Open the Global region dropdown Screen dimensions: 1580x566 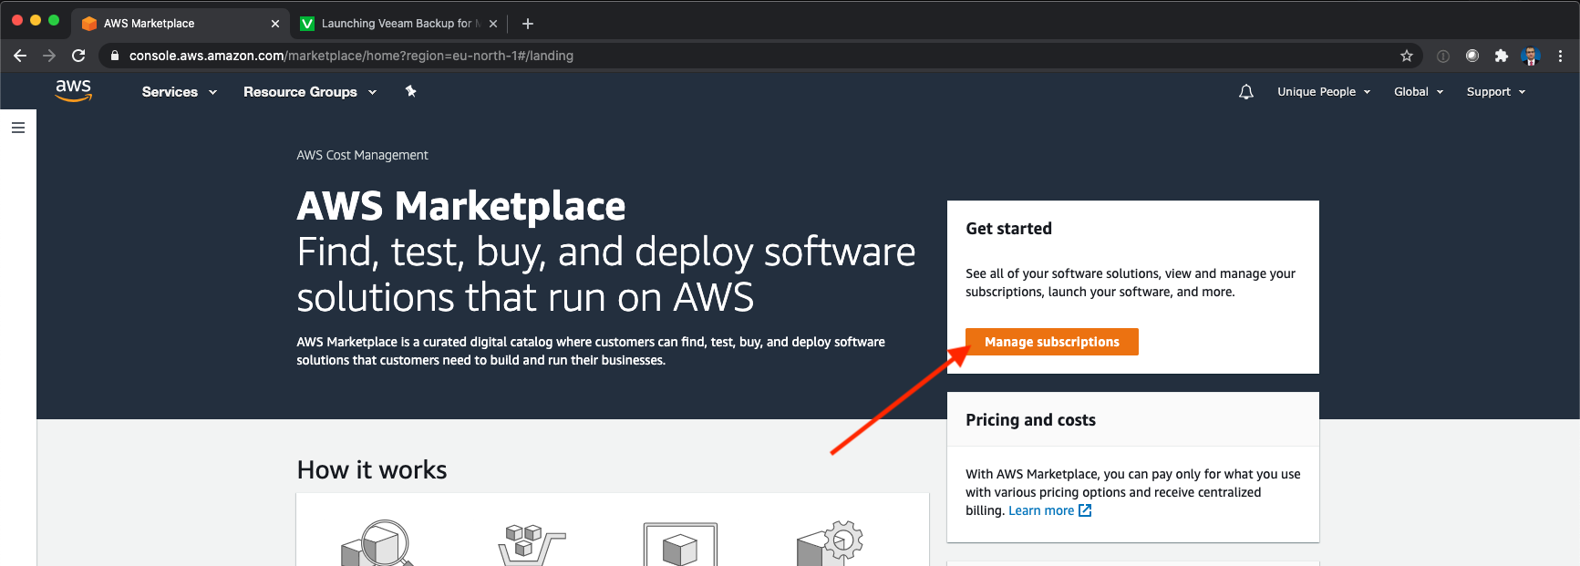[x=1419, y=92]
